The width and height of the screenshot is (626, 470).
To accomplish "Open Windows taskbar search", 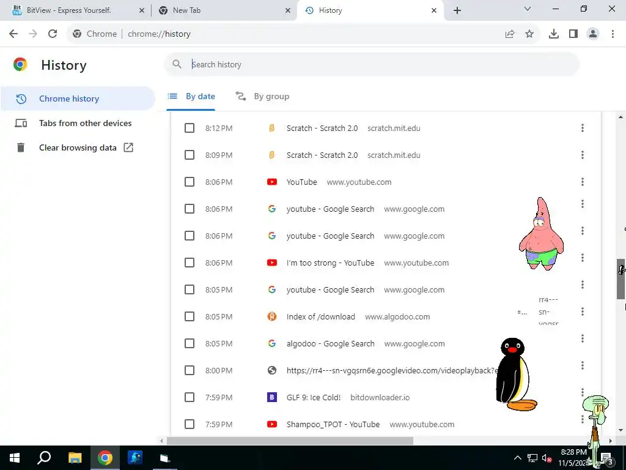I will [x=44, y=458].
